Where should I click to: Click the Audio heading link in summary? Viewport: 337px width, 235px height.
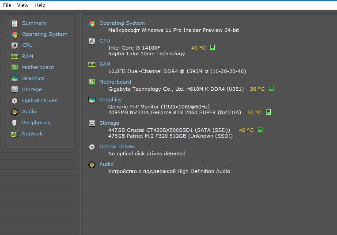(x=106, y=164)
